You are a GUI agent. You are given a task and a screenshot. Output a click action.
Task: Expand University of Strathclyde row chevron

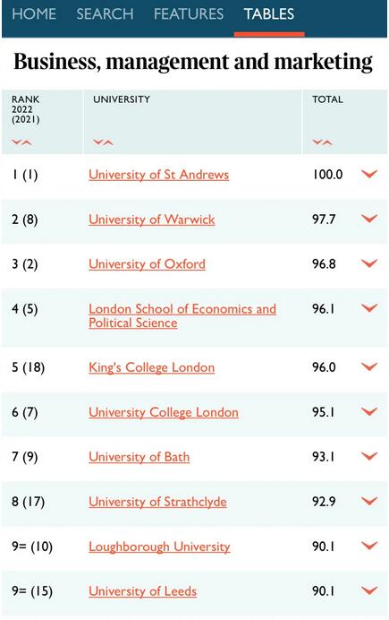point(369,501)
